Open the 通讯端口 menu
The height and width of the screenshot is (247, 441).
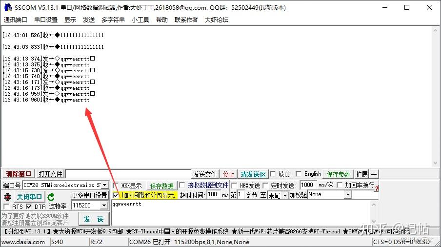click(16, 20)
